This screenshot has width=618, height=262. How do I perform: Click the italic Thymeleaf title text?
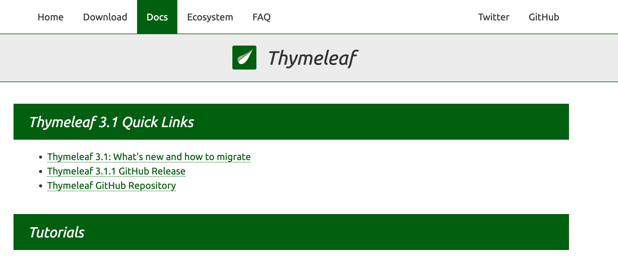pyautogui.click(x=312, y=58)
